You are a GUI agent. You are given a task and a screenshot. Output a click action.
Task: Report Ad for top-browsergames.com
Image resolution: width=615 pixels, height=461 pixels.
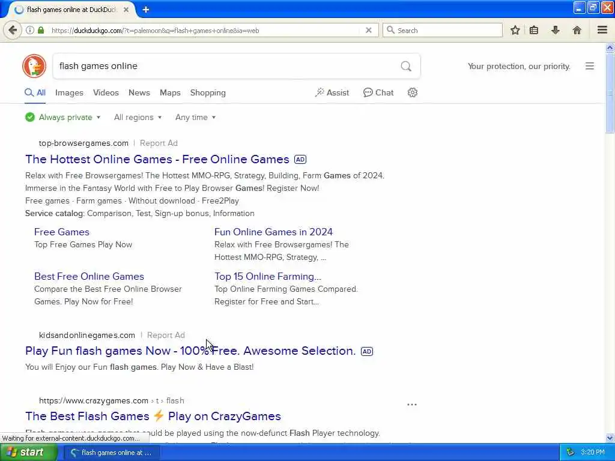159,143
